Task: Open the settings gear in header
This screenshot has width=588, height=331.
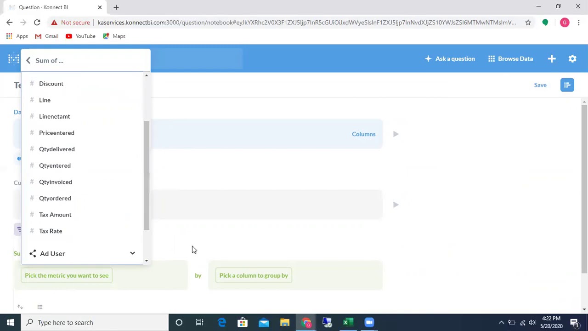Action: click(572, 59)
